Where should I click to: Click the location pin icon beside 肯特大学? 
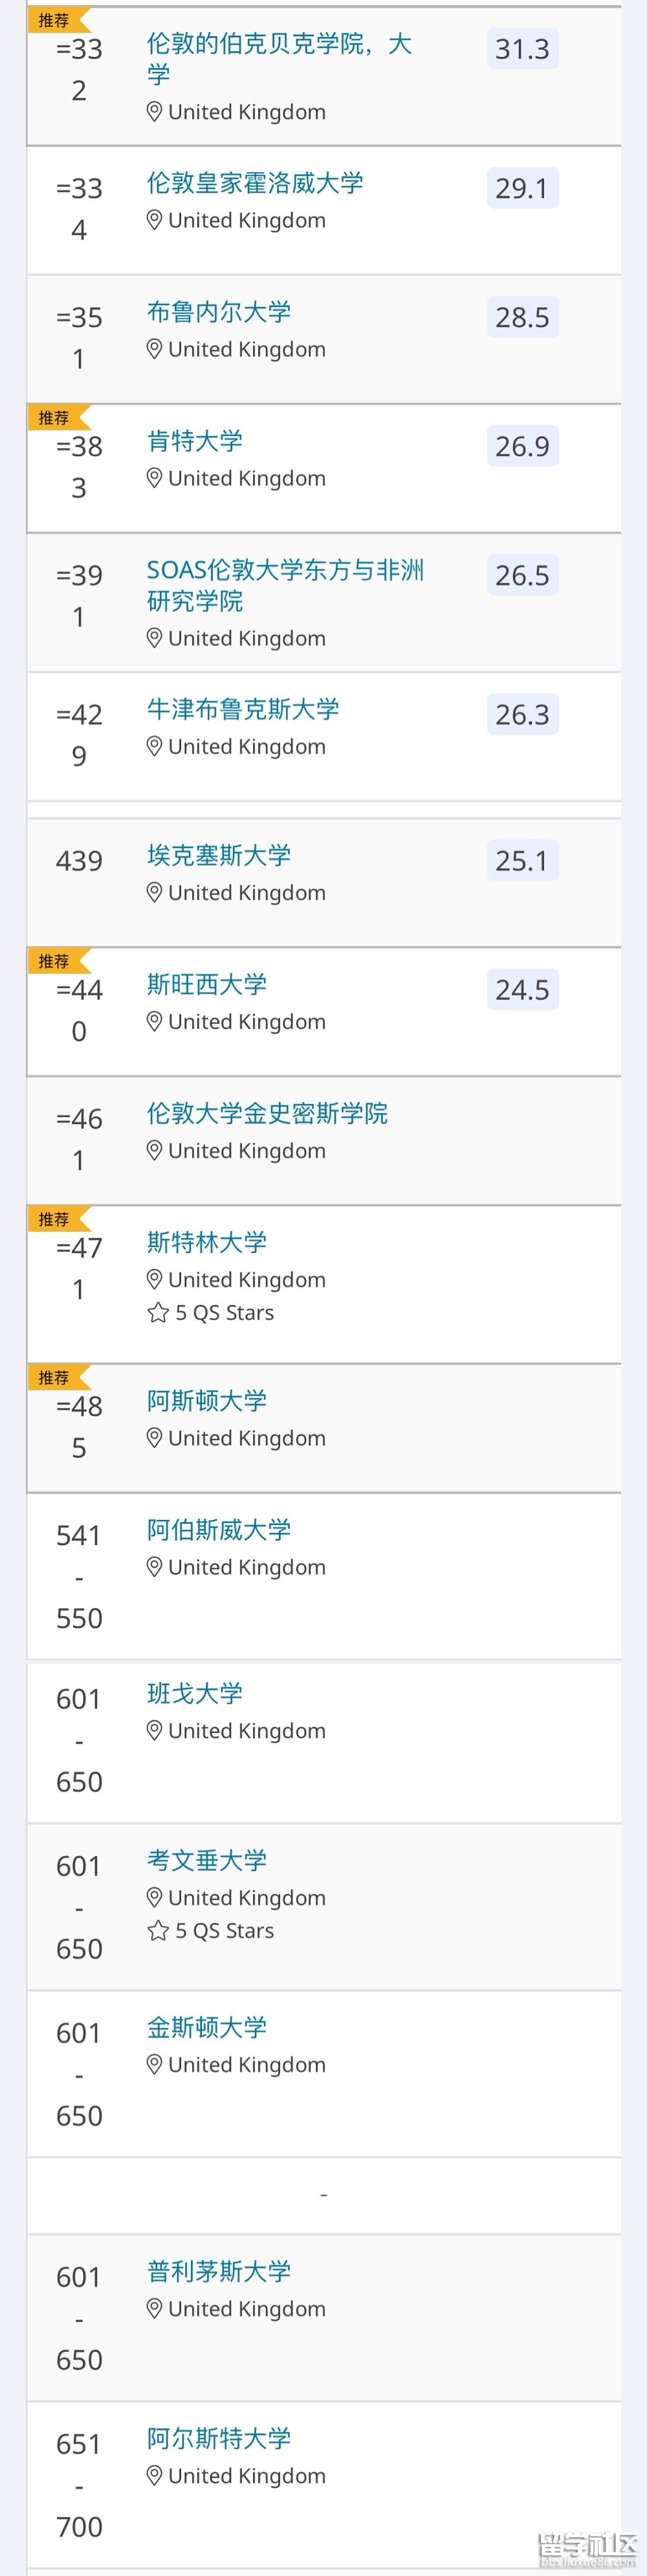(x=154, y=478)
